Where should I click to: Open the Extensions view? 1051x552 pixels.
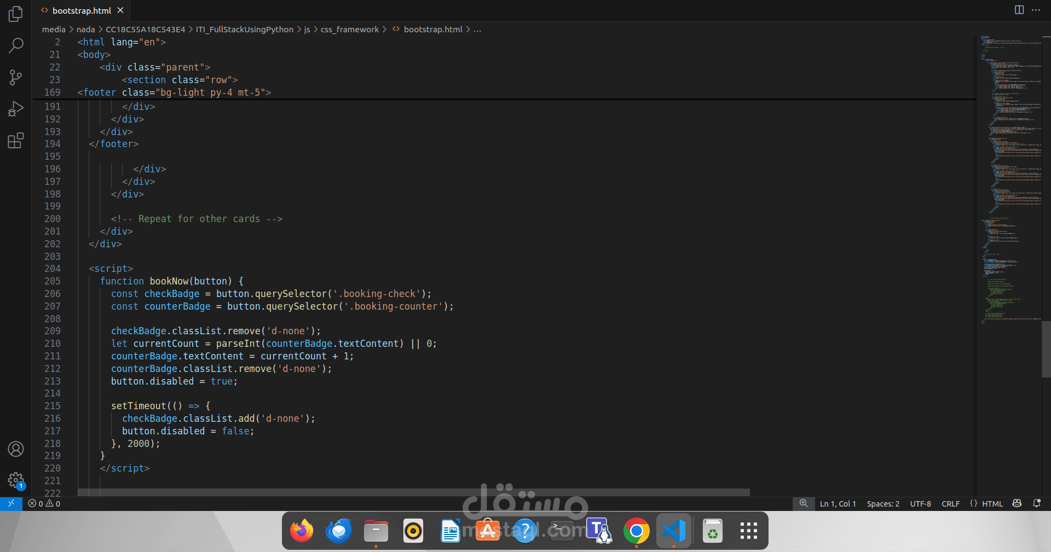(16, 141)
